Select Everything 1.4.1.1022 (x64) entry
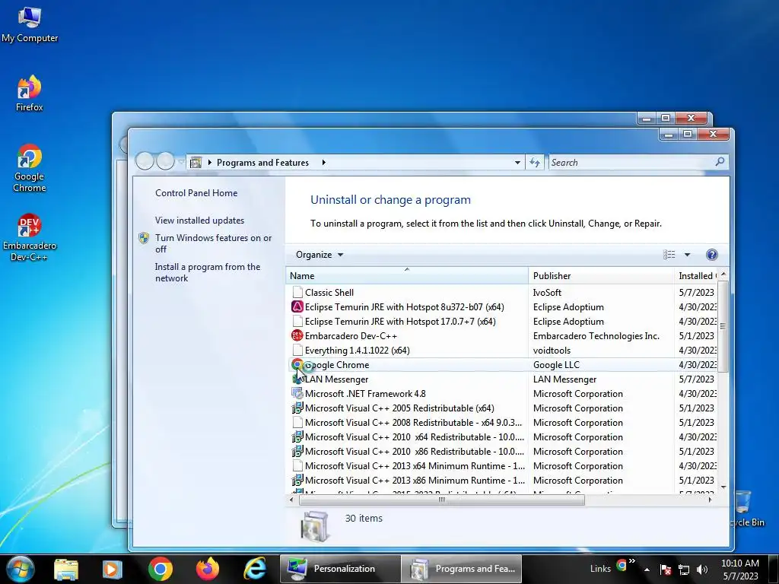 point(358,350)
